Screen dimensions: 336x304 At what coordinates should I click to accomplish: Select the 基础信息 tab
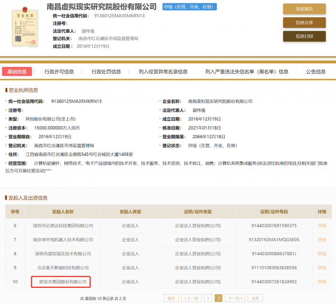click(17, 71)
